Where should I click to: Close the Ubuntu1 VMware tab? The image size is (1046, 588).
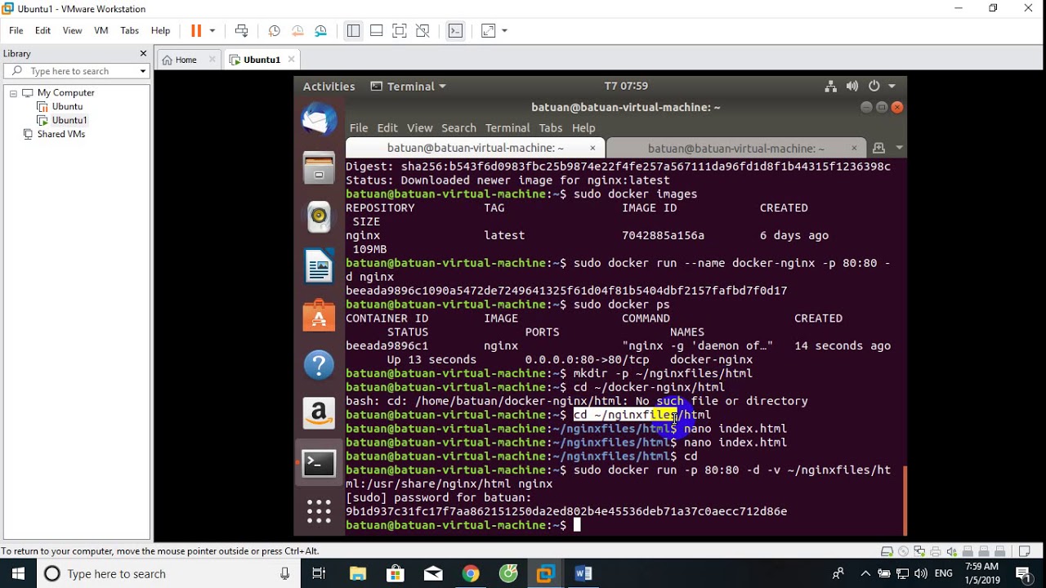tap(291, 59)
